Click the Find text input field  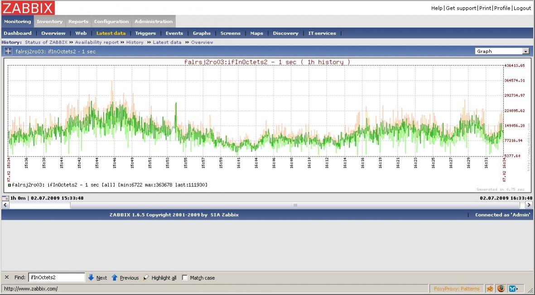(x=57, y=277)
